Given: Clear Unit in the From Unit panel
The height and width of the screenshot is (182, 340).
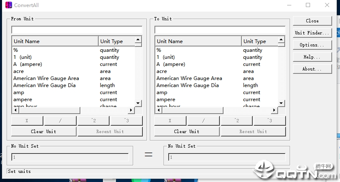Looking at the screenshot, I should (44, 131).
